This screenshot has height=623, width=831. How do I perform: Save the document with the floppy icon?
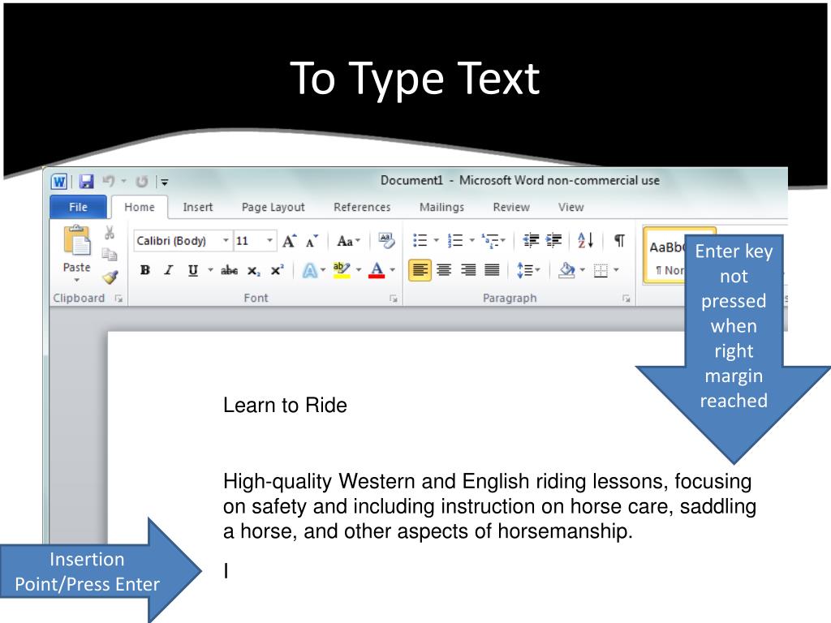point(86,182)
